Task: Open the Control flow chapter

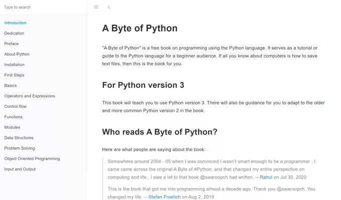Action: pos(15,106)
